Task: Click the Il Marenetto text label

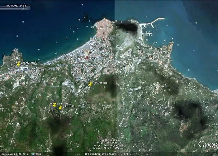Action: click(100, 83)
